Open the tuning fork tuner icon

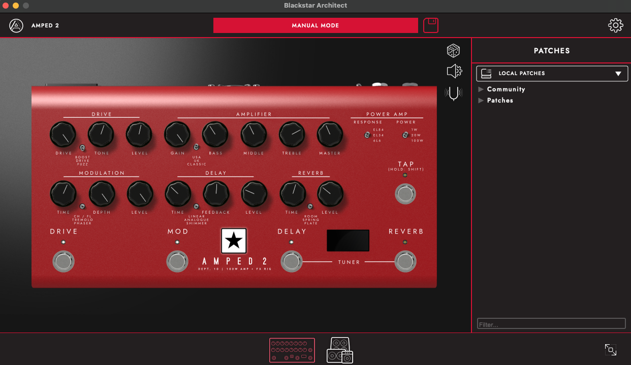point(453,93)
